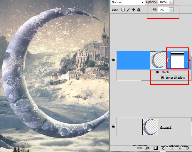Hide the selected moon layer with mask
This screenshot has width=192, height=152.
(x=113, y=60)
